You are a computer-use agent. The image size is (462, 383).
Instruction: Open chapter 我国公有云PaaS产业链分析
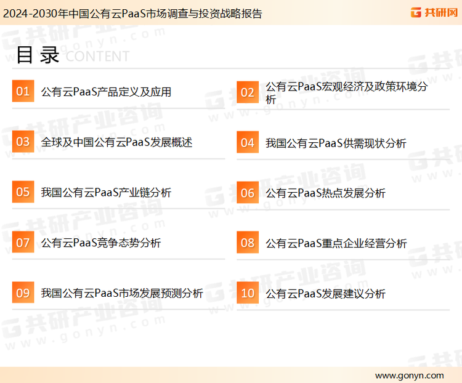106,193
